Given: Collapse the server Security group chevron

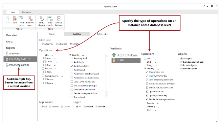Looking at the screenshot, I should (83, 55).
